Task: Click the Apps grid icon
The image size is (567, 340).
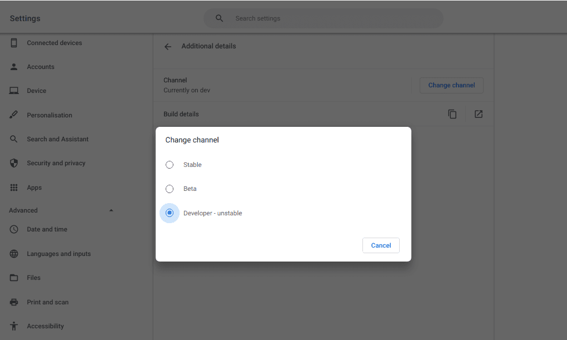Action: pyautogui.click(x=14, y=187)
